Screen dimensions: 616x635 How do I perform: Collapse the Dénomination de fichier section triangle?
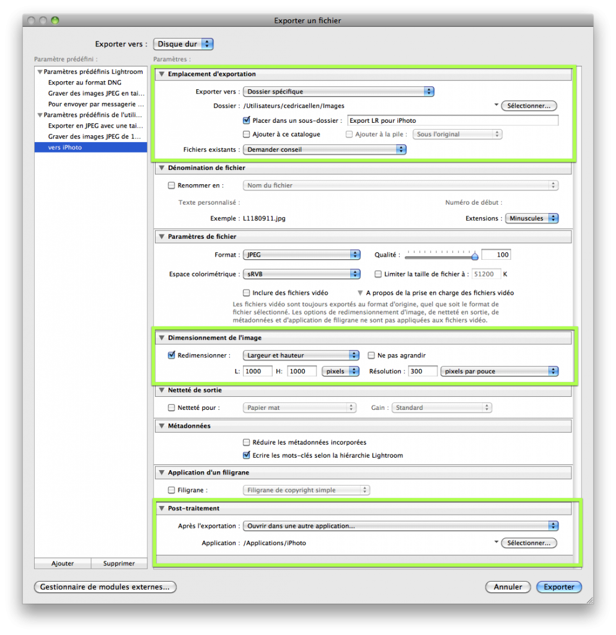pyautogui.click(x=162, y=168)
